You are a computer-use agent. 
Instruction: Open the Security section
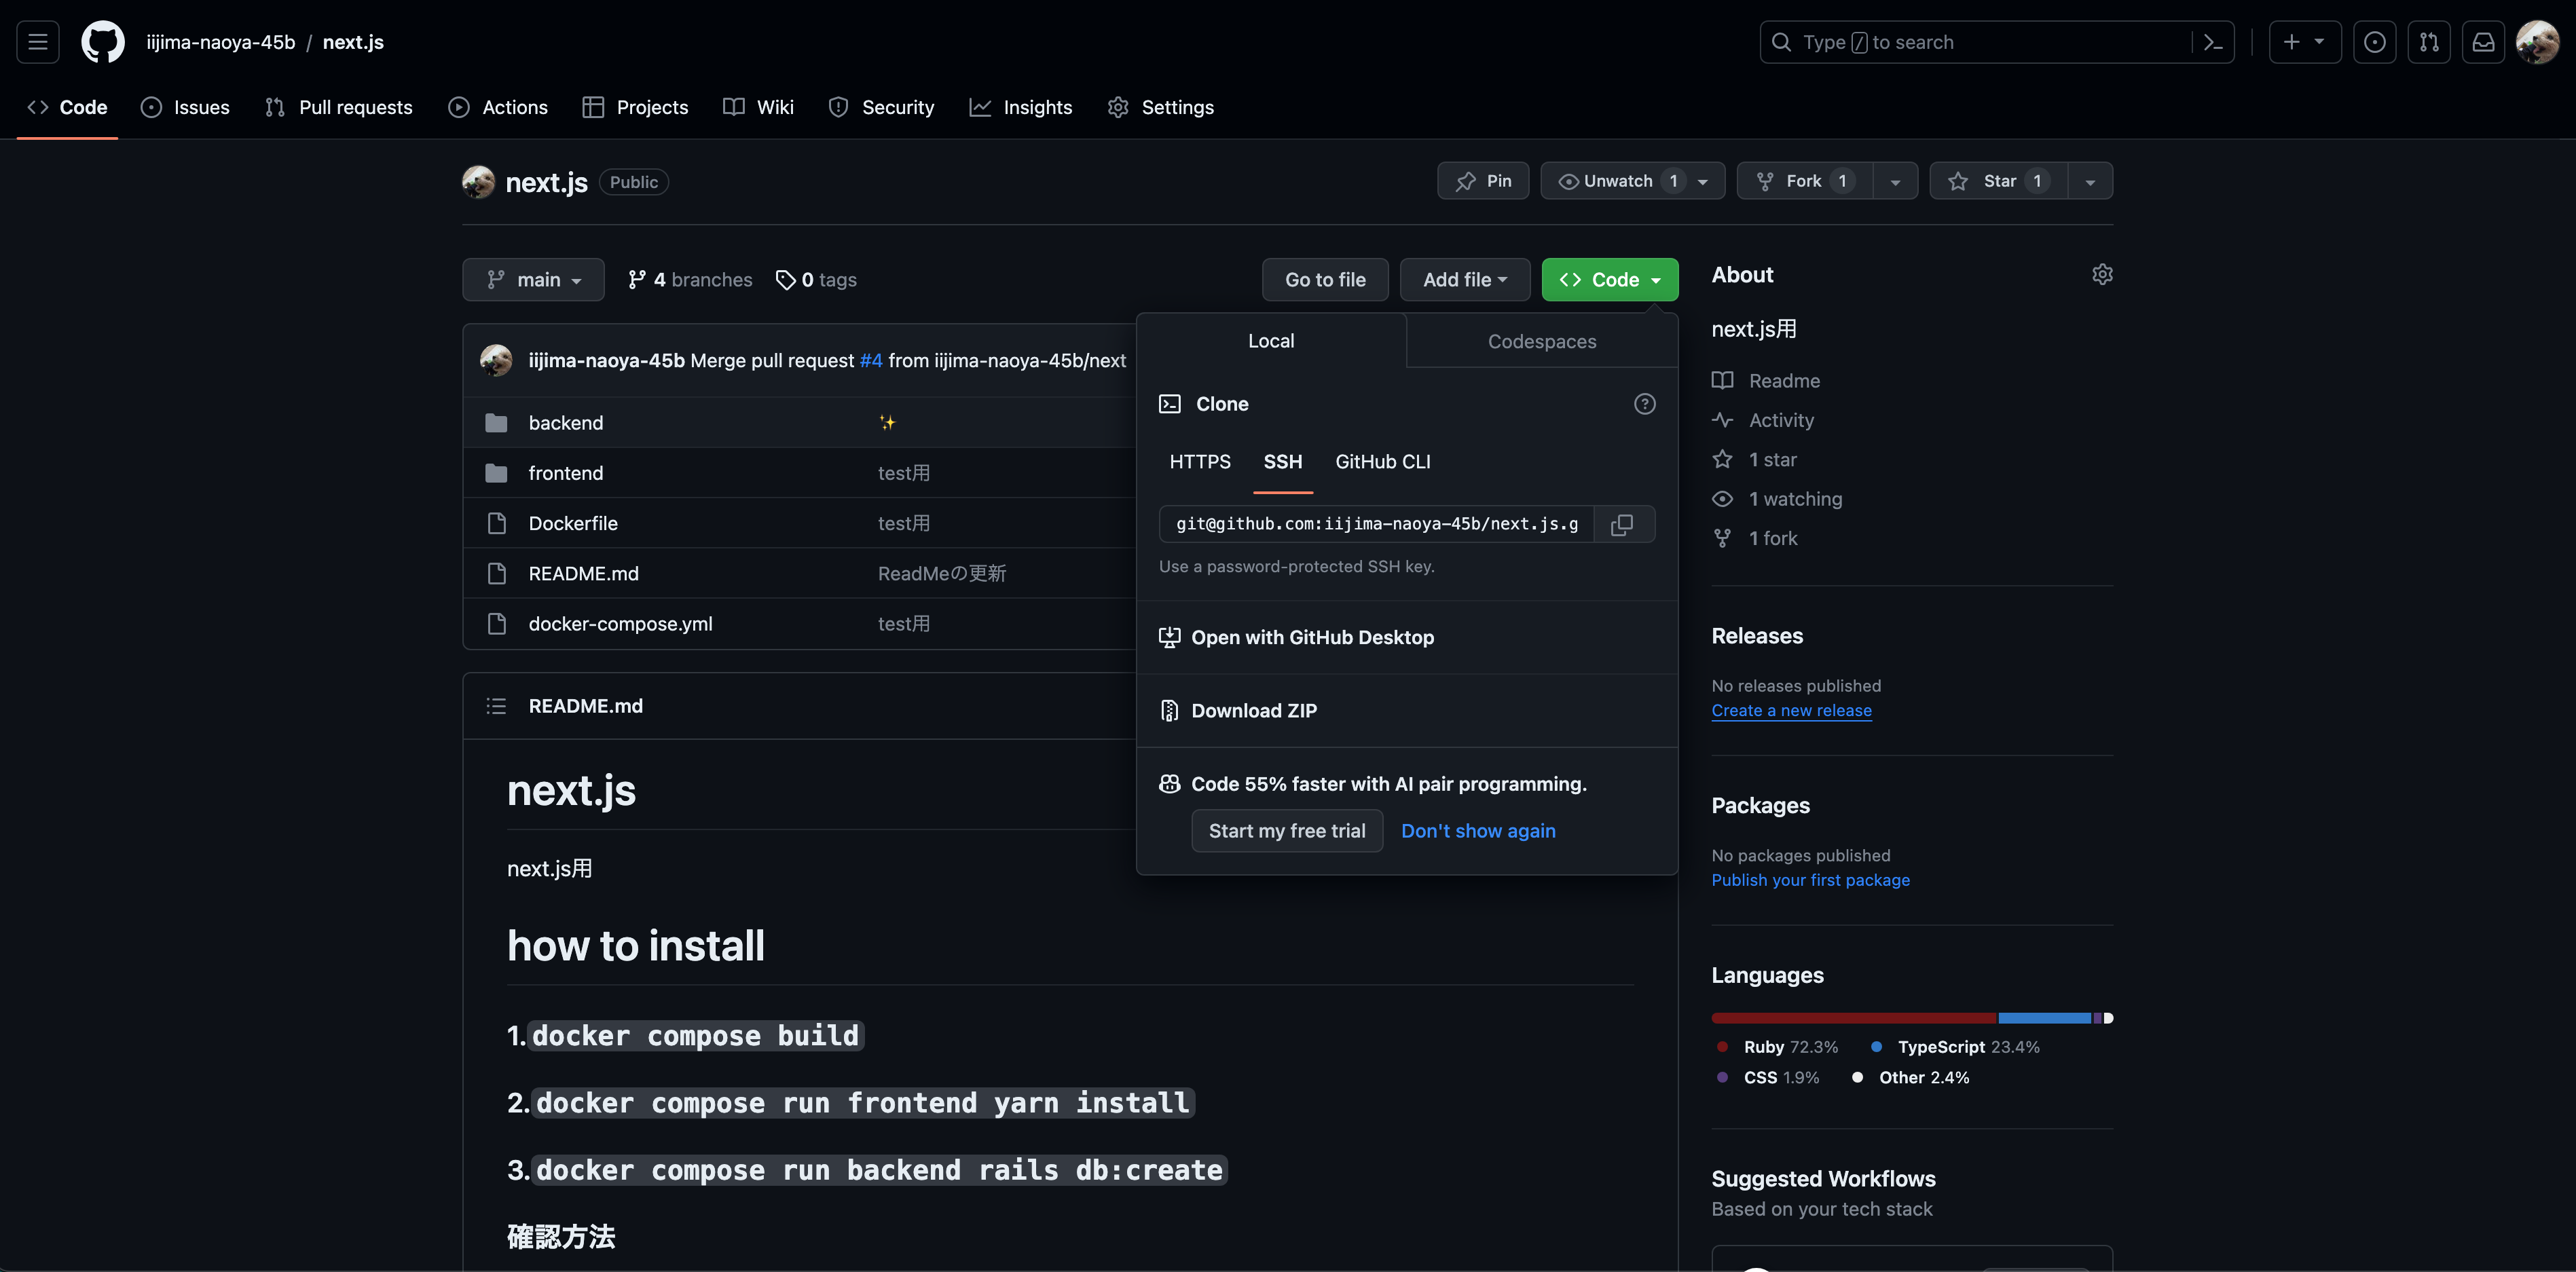pyautogui.click(x=881, y=107)
